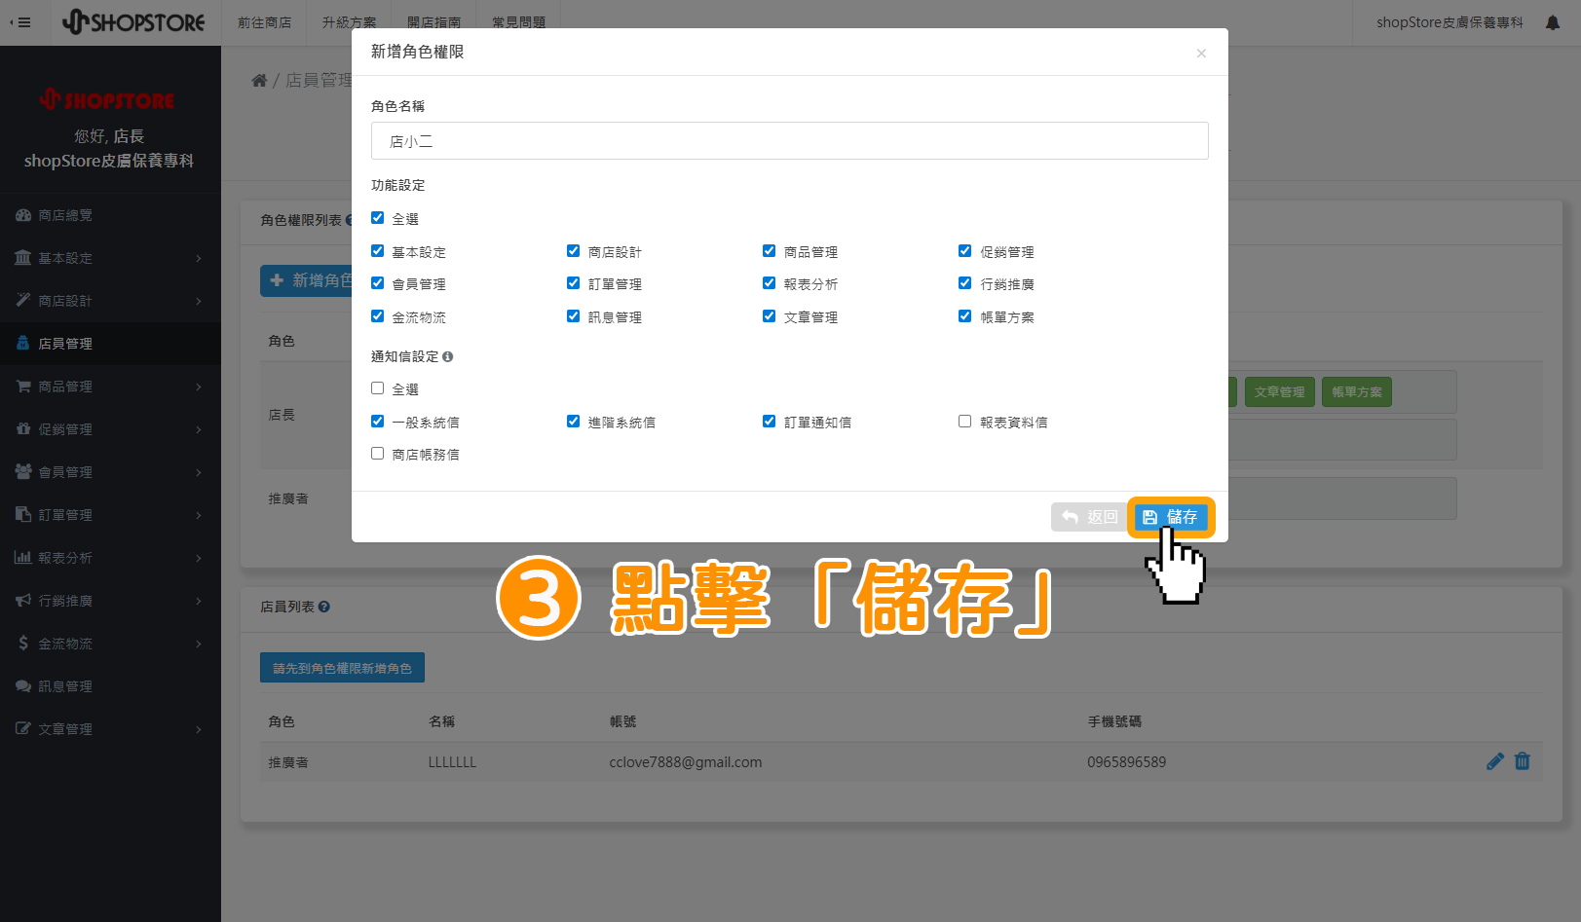The image size is (1581, 922).
Task: Toggle the 會員管理 permission checkbox
Action: pyautogui.click(x=378, y=283)
